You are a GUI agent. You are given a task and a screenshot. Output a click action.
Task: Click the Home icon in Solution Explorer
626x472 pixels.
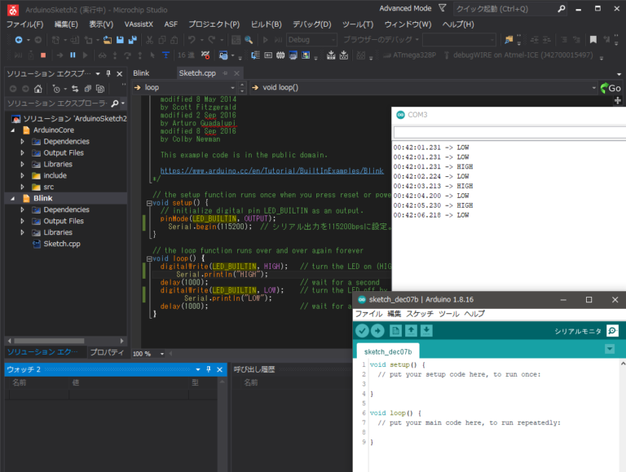click(x=38, y=89)
